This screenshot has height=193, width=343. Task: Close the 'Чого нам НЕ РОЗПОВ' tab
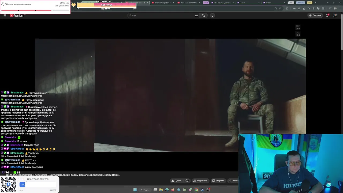point(199,3)
